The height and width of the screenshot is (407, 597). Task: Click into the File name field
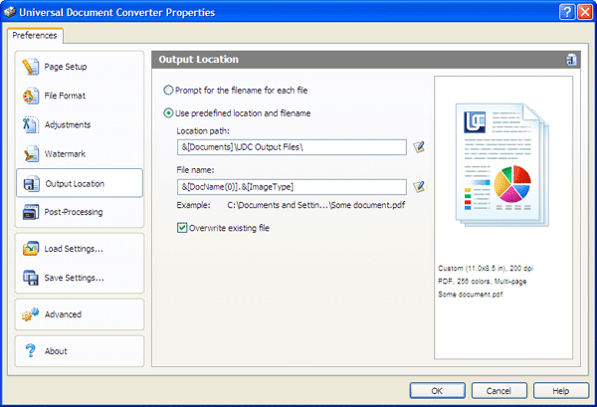[x=292, y=187]
